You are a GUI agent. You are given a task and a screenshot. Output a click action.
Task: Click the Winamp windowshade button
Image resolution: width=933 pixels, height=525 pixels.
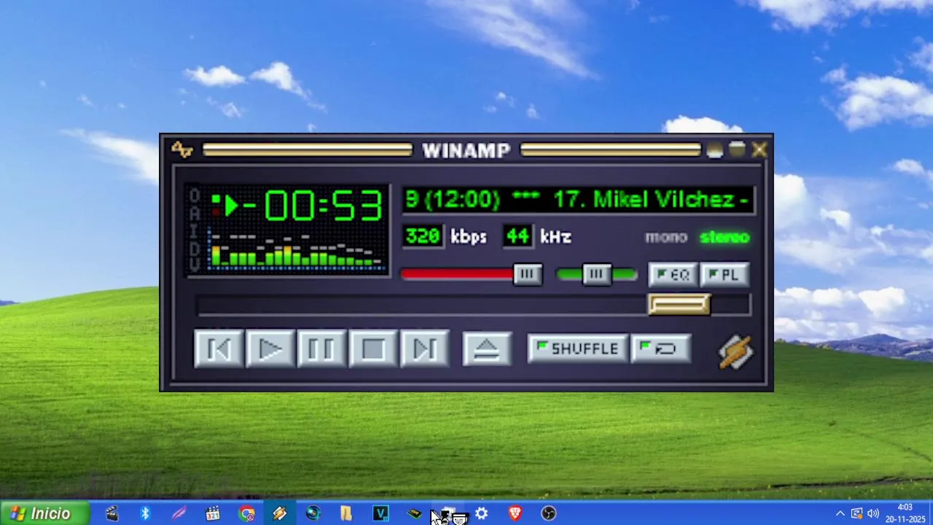point(737,149)
